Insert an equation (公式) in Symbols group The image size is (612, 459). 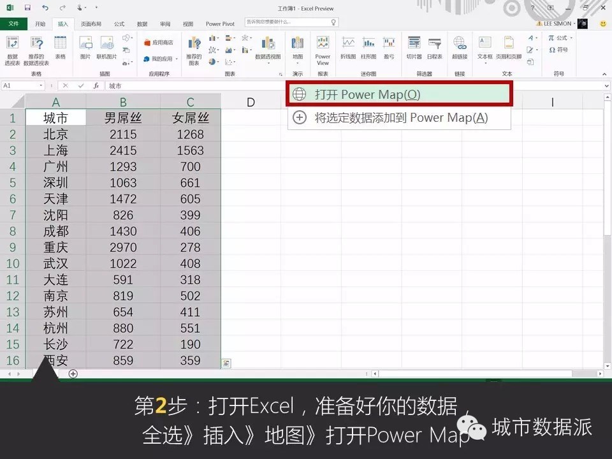560,38
